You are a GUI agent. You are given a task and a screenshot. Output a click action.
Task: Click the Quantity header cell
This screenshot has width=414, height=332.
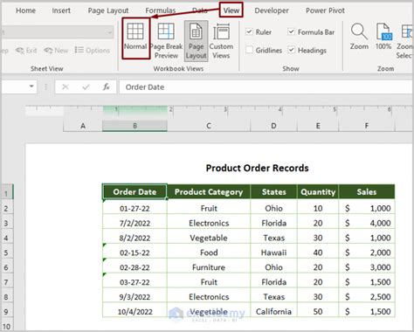(318, 192)
